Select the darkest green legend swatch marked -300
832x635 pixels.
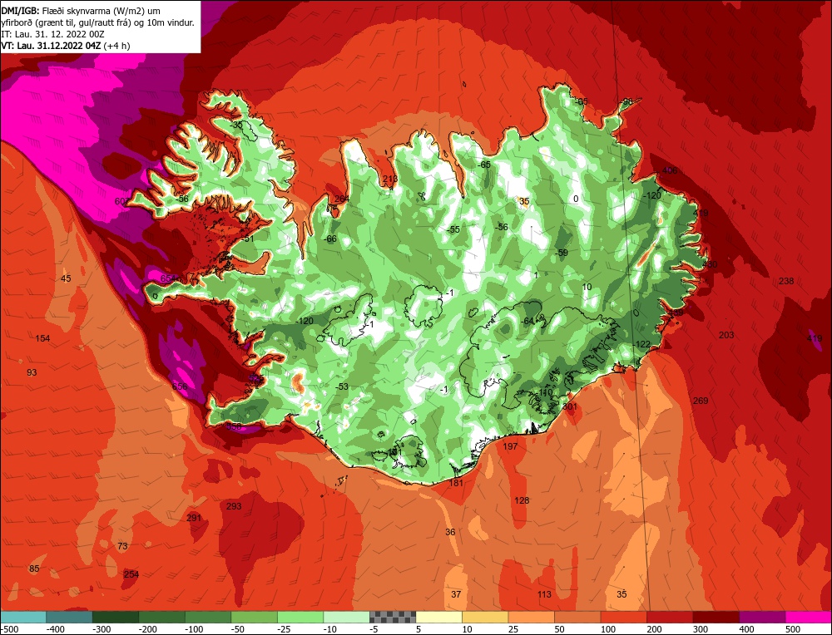(x=116, y=617)
